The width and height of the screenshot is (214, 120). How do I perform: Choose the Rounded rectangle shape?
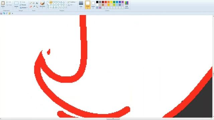point(59,2)
